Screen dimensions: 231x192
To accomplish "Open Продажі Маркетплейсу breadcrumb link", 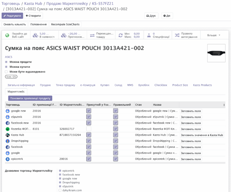I will [x=67, y=4].
